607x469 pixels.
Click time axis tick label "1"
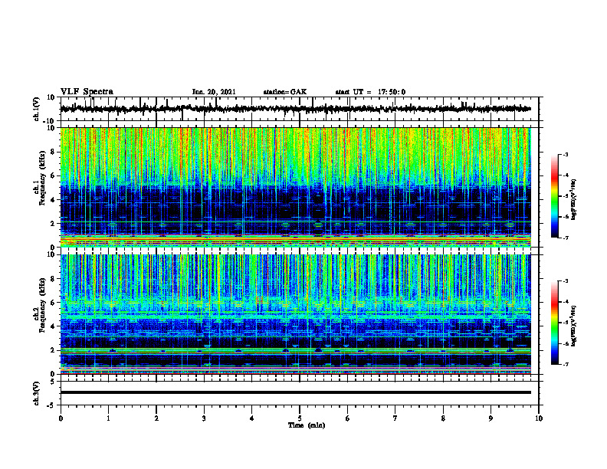pos(108,418)
